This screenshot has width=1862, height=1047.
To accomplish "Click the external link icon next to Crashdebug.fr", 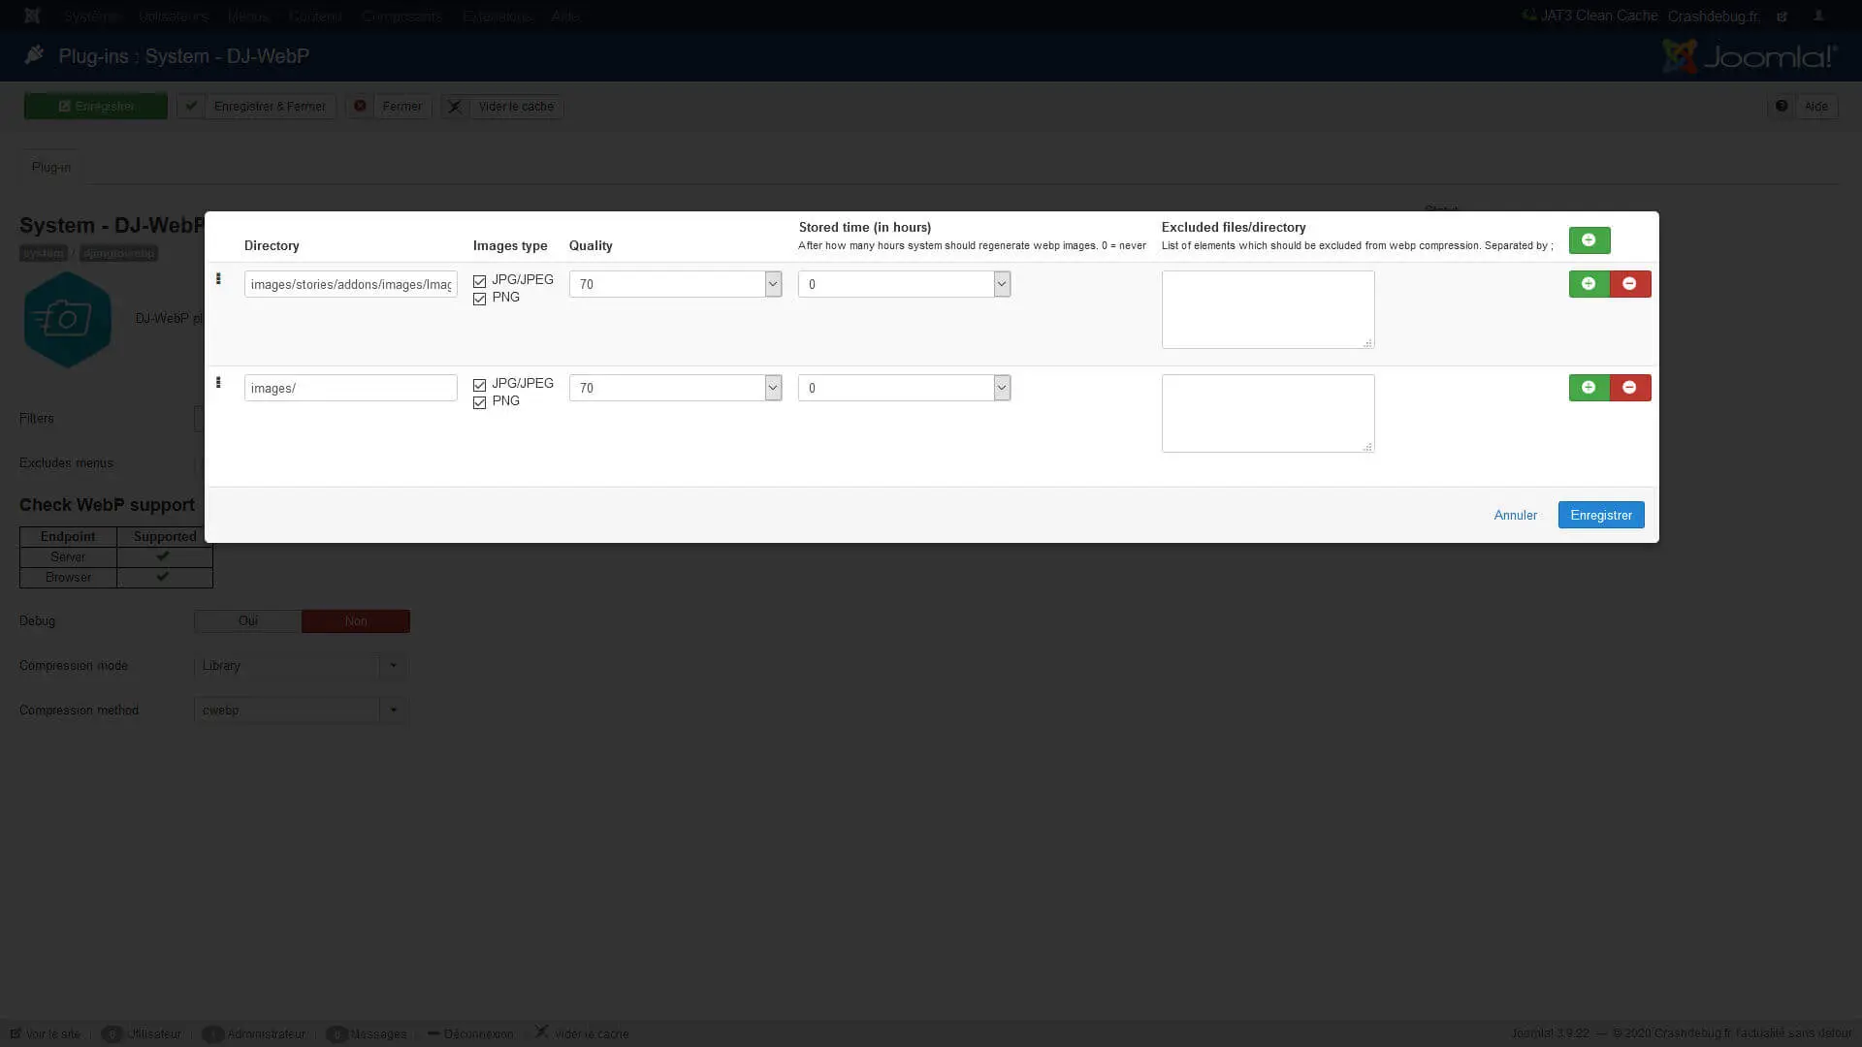I will 1782,16.
